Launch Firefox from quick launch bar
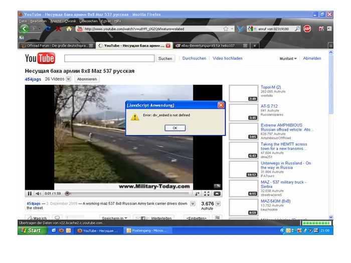Screen dimensions: 351x263 (61, 230)
